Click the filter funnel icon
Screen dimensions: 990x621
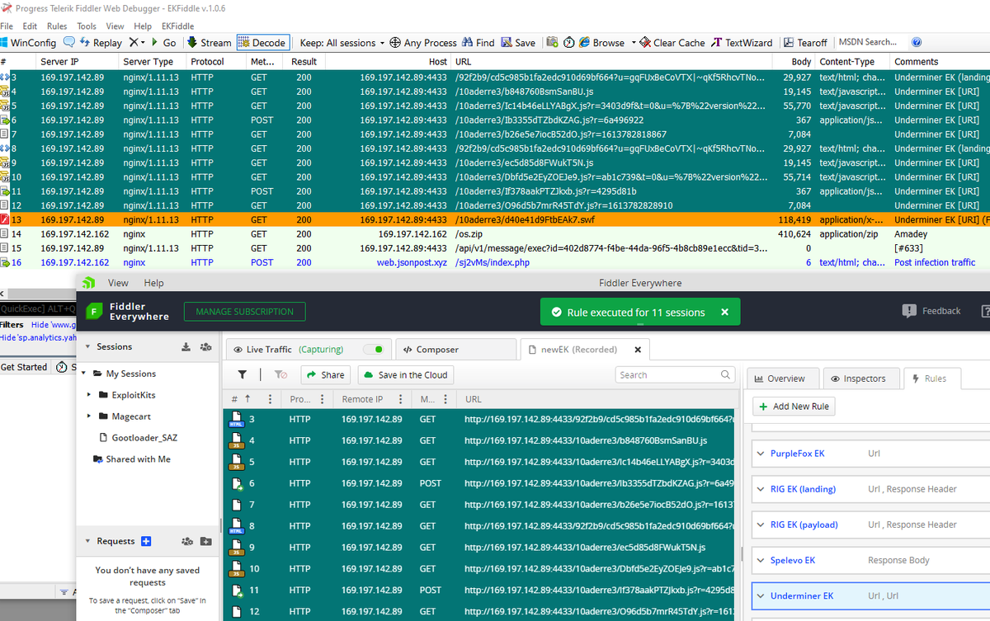click(243, 374)
